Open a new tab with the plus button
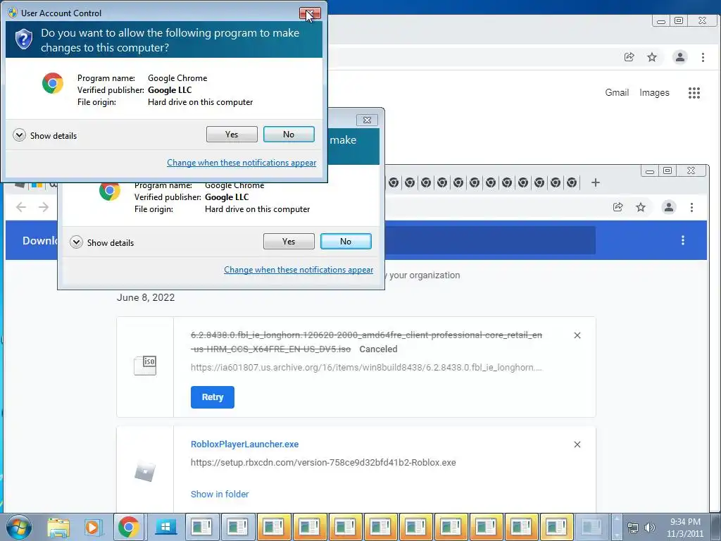721x541 pixels. coord(596,182)
